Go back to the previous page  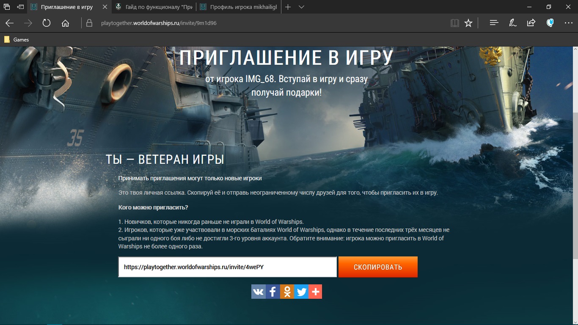[9, 23]
